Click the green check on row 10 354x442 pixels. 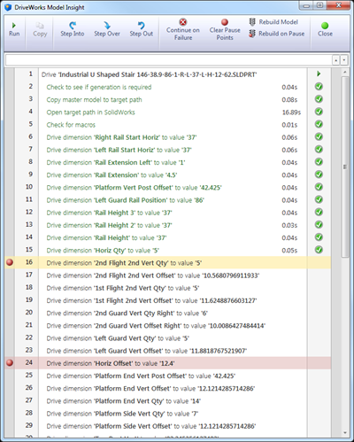(319, 187)
